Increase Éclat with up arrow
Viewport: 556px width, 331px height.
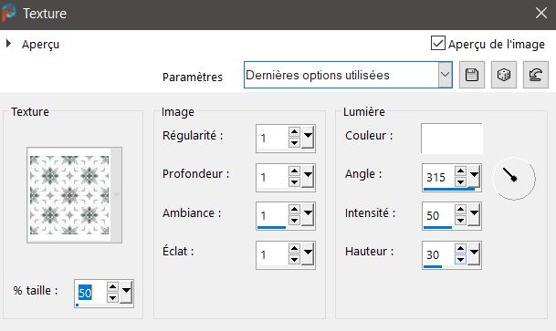(294, 249)
